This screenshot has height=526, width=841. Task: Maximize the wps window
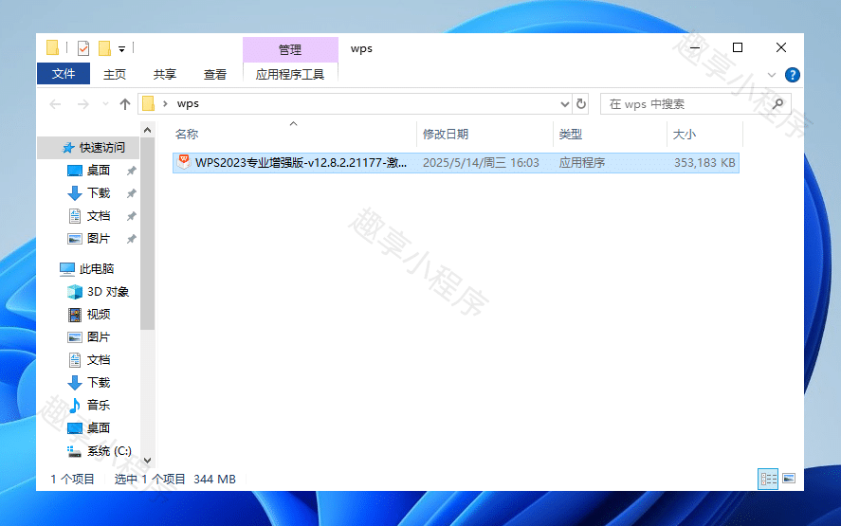coord(738,47)
